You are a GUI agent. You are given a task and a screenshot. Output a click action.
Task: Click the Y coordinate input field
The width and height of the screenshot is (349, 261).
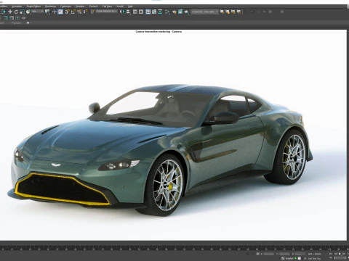(x=284, y=254)
